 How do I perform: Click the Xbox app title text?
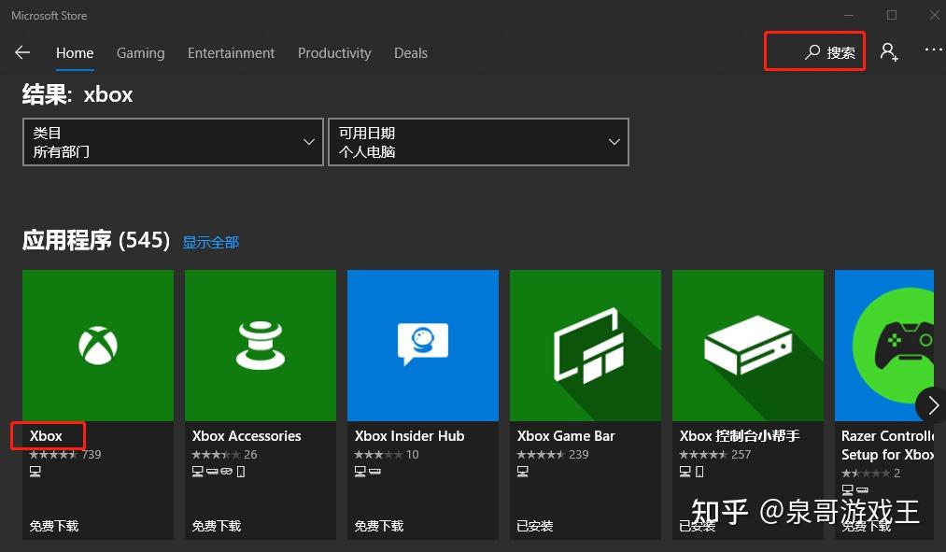pos(46,435)
